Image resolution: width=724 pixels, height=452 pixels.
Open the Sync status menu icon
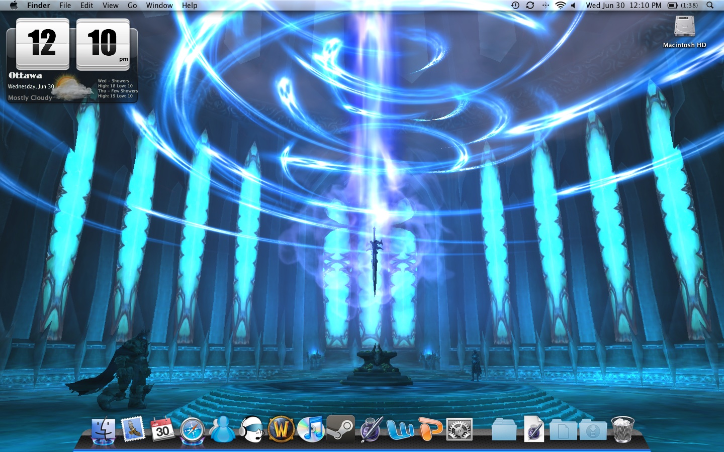pos(530,5)
